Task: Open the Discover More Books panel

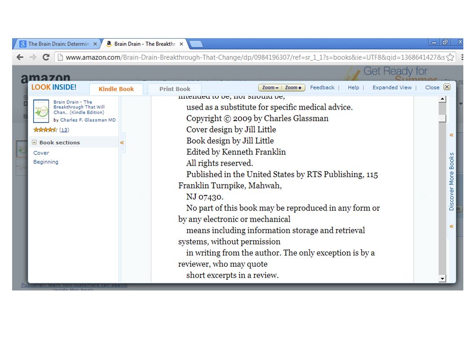Action: click(451, 181)
